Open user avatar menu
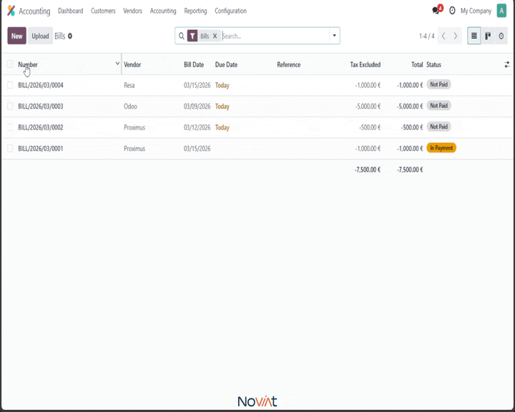The width and height of the screenshot is (515, 412). 501,11
